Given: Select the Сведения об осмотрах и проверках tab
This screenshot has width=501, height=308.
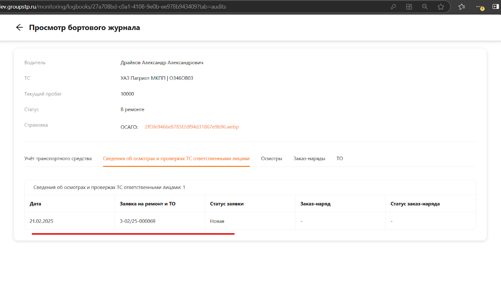Looking at the screenshot, I should click(176, 159).
